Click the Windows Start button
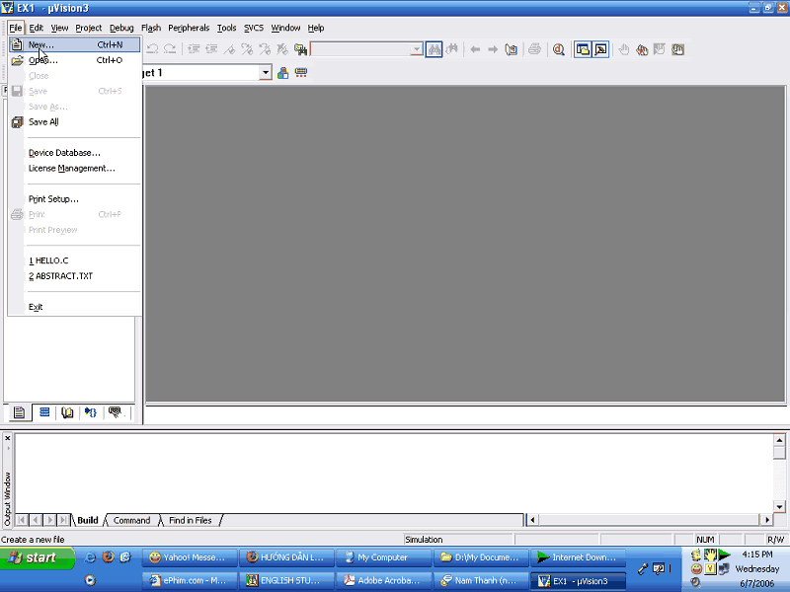 tap(39, 557)
